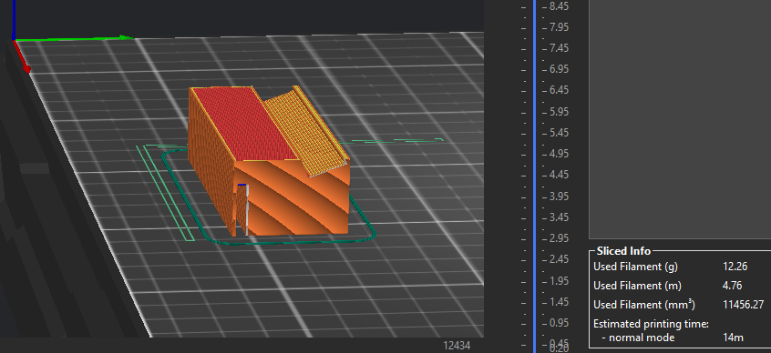The width and height of the screenshot is (771, 353).
Task: Click the 4.76 filament length value
Action: click(x=733, y=286)
